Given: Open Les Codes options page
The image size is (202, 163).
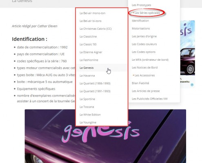Looking at the screenshot, I should pos(144,52).
